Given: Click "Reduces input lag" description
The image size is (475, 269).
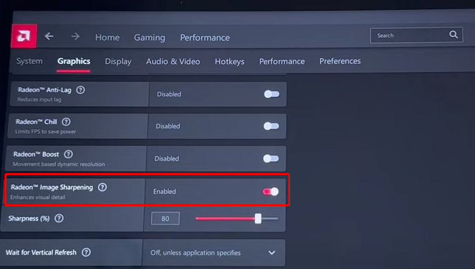Looking at the screenshot, I should pos(39,99).
